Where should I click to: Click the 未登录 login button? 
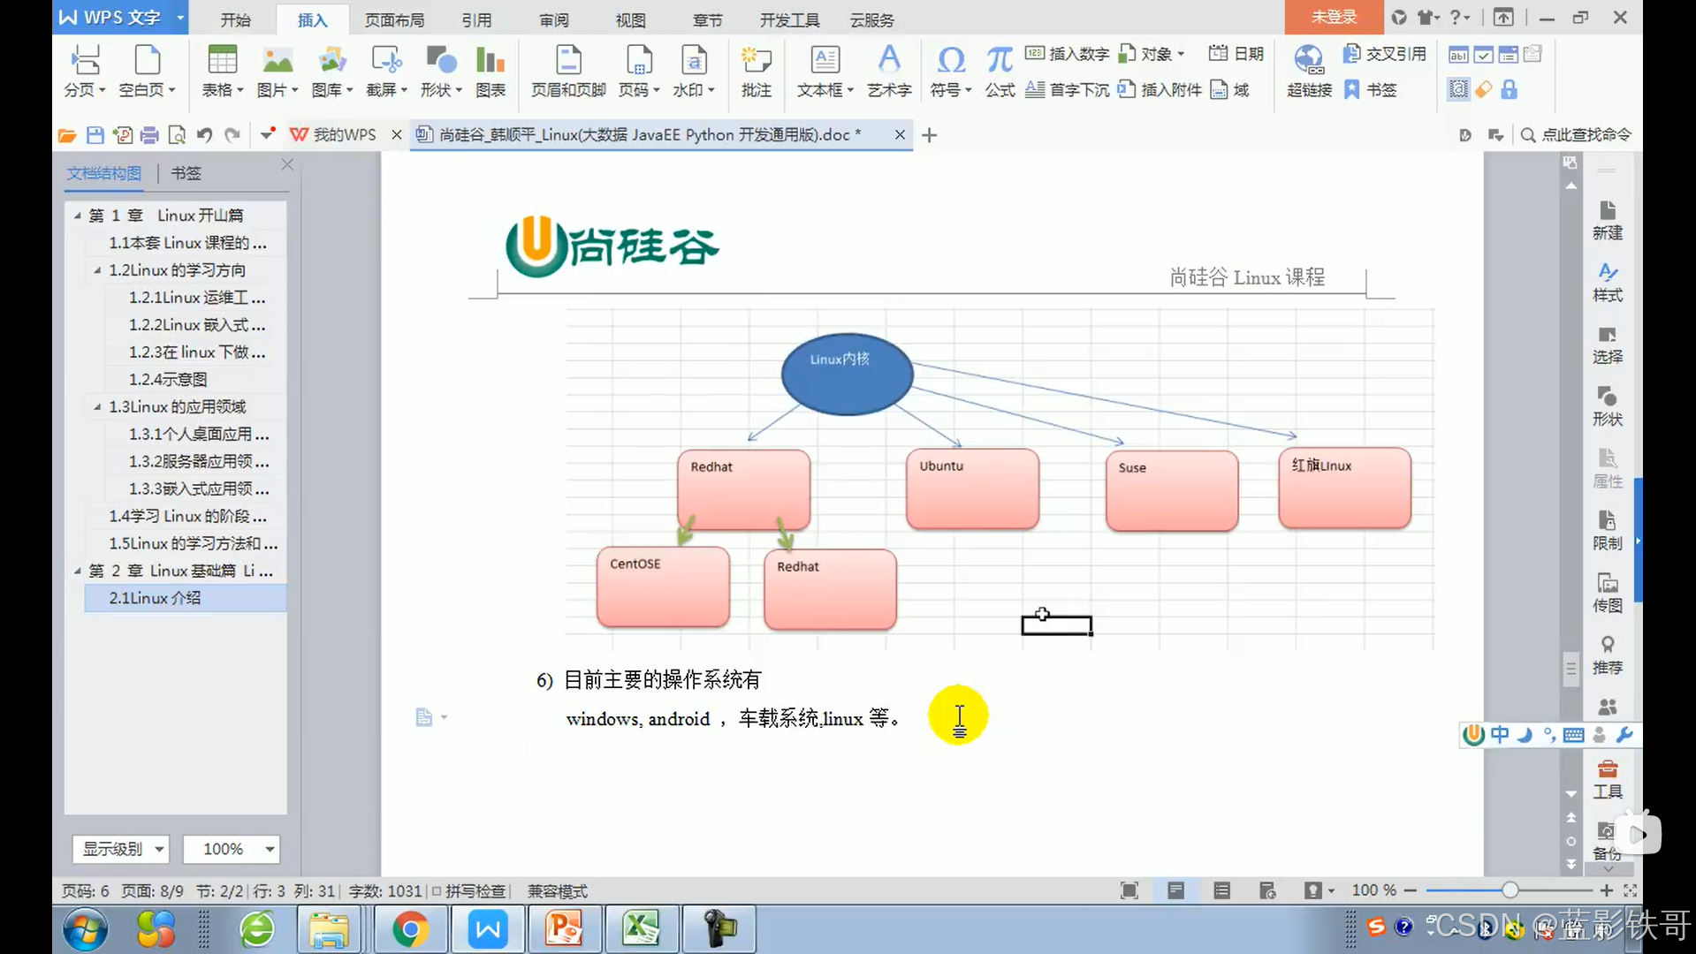tap(1333, 17)
